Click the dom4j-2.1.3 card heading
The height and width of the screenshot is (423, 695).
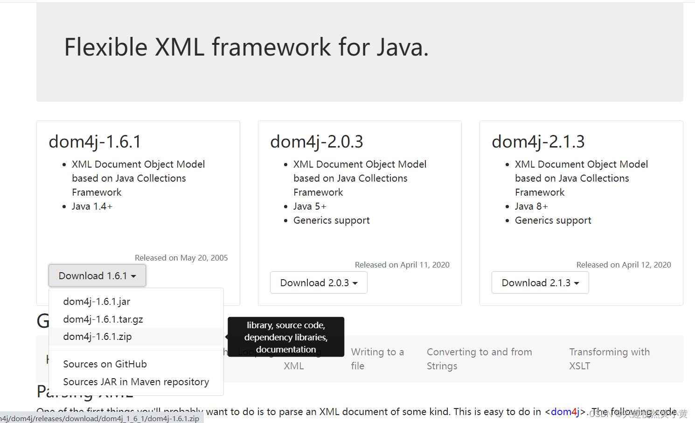coord(538,141)
